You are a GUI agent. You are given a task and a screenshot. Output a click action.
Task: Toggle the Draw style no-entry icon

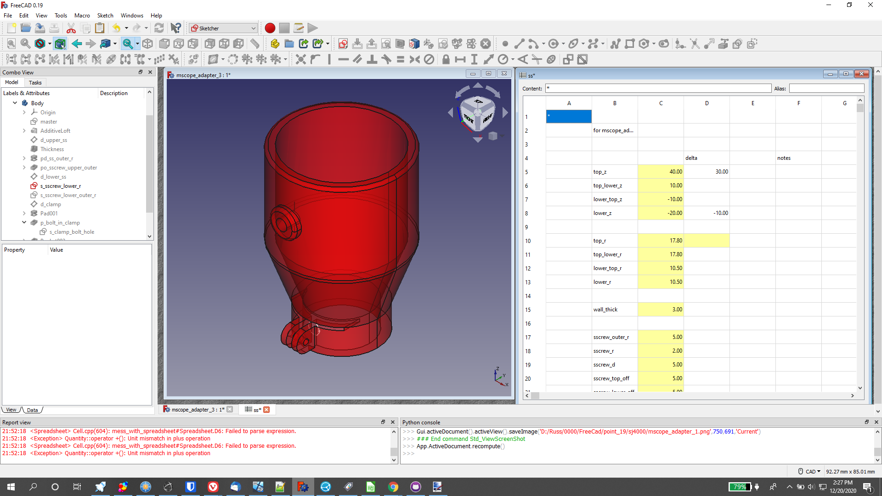40,44
